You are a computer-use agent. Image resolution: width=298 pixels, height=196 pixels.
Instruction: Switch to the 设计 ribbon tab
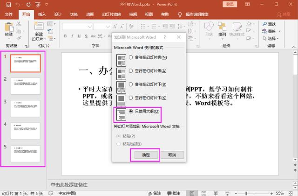58,14
